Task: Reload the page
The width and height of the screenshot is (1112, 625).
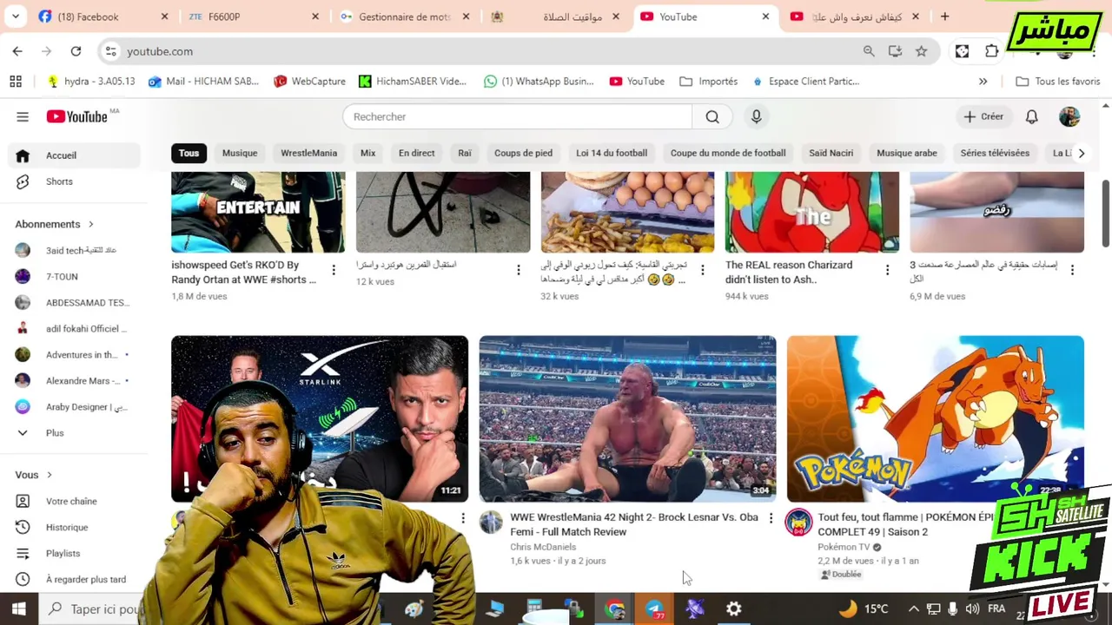Action: pos(76,51)
